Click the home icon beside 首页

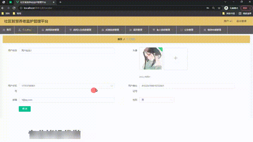4,30
